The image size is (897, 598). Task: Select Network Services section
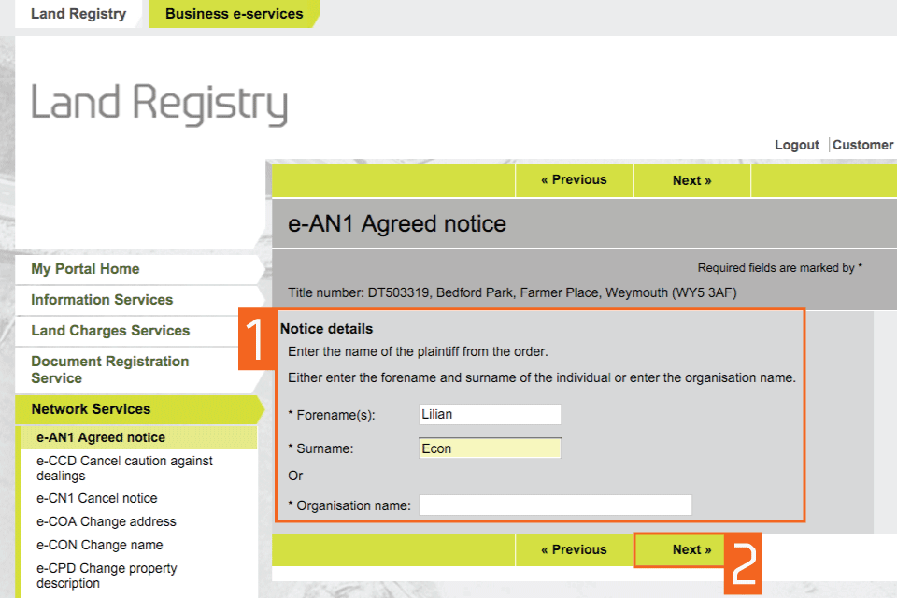91,409
